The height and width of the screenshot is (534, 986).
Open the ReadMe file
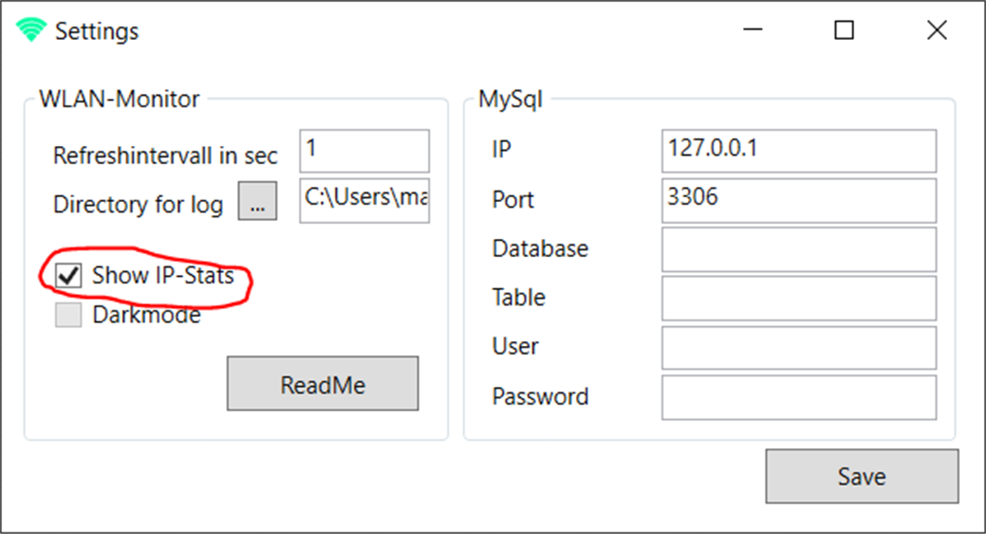[322, 384]
